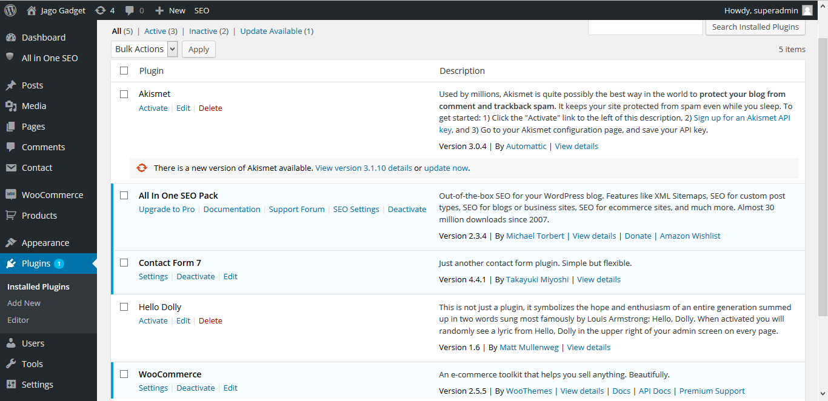Screen dimensions: 828x401
Task: Open Contact Form 7 Settings
Action: point(153,276)
